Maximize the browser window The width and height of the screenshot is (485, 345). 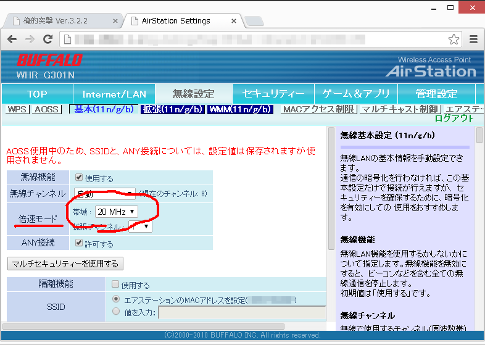coord(450,8)
